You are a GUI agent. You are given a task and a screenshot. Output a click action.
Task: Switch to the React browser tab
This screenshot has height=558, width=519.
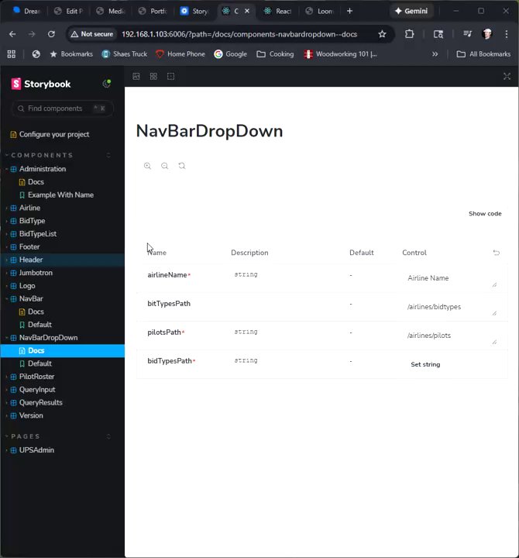point(278,11)
